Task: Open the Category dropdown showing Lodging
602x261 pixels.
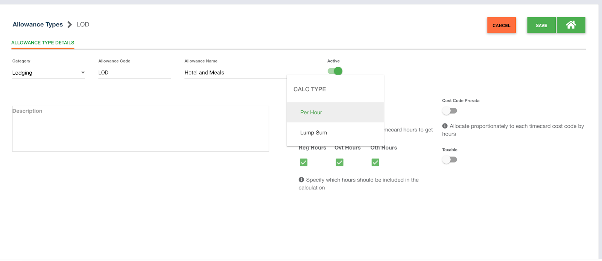Action: pos(49,73)
